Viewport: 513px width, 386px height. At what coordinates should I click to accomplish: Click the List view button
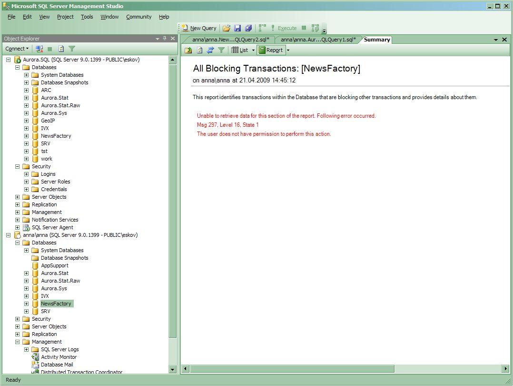click(x=240, y=50)
